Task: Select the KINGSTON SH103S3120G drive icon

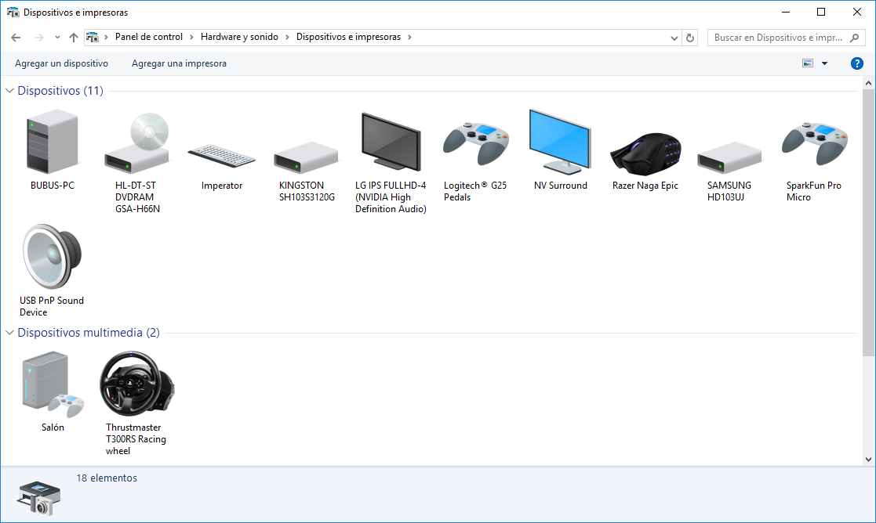Action: 306,157
